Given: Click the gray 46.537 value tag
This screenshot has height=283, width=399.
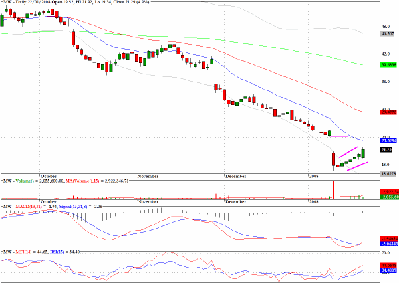Looking at the screenshot, I should click(388, 34).
